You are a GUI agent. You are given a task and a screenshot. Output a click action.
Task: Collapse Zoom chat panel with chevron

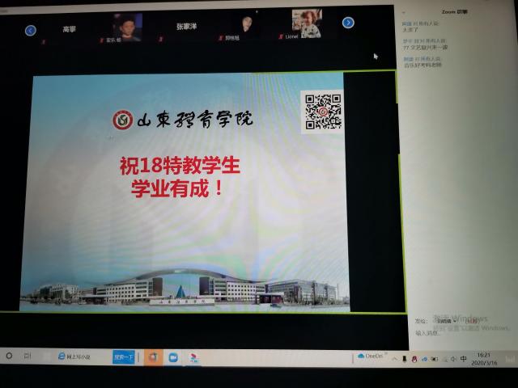pos(404,13)
